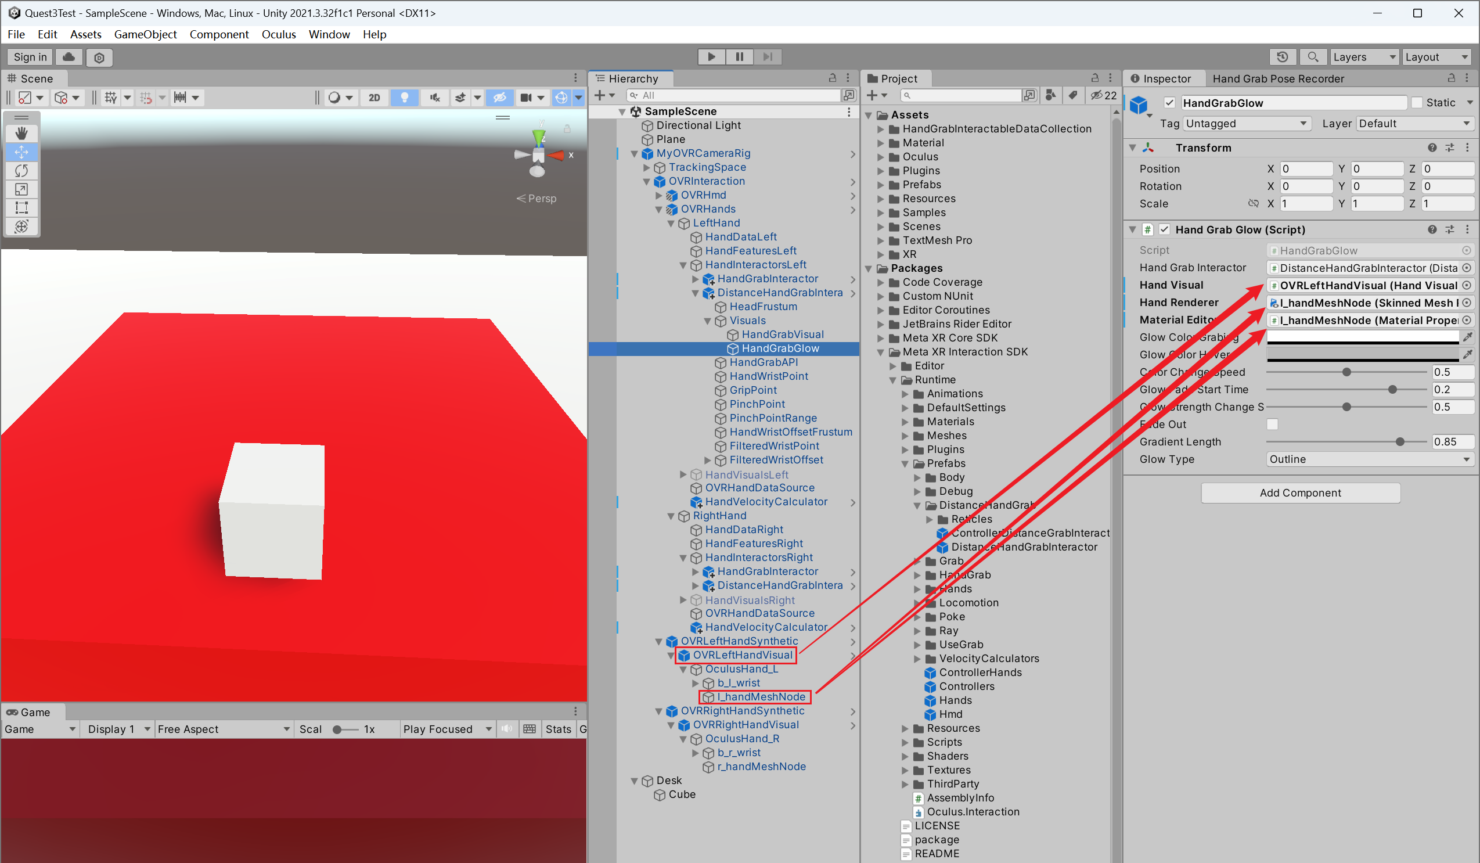Viewport: 1480px width, 863px height.
Task: Select l_handMeshNode in Hierarchy panel
Action: (757, 696)
